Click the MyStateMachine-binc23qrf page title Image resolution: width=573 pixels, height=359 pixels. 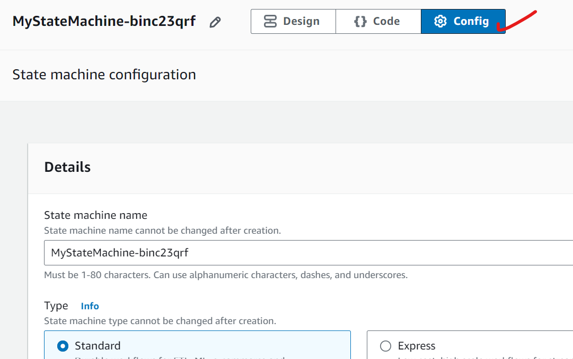click(x=104, y=22)
